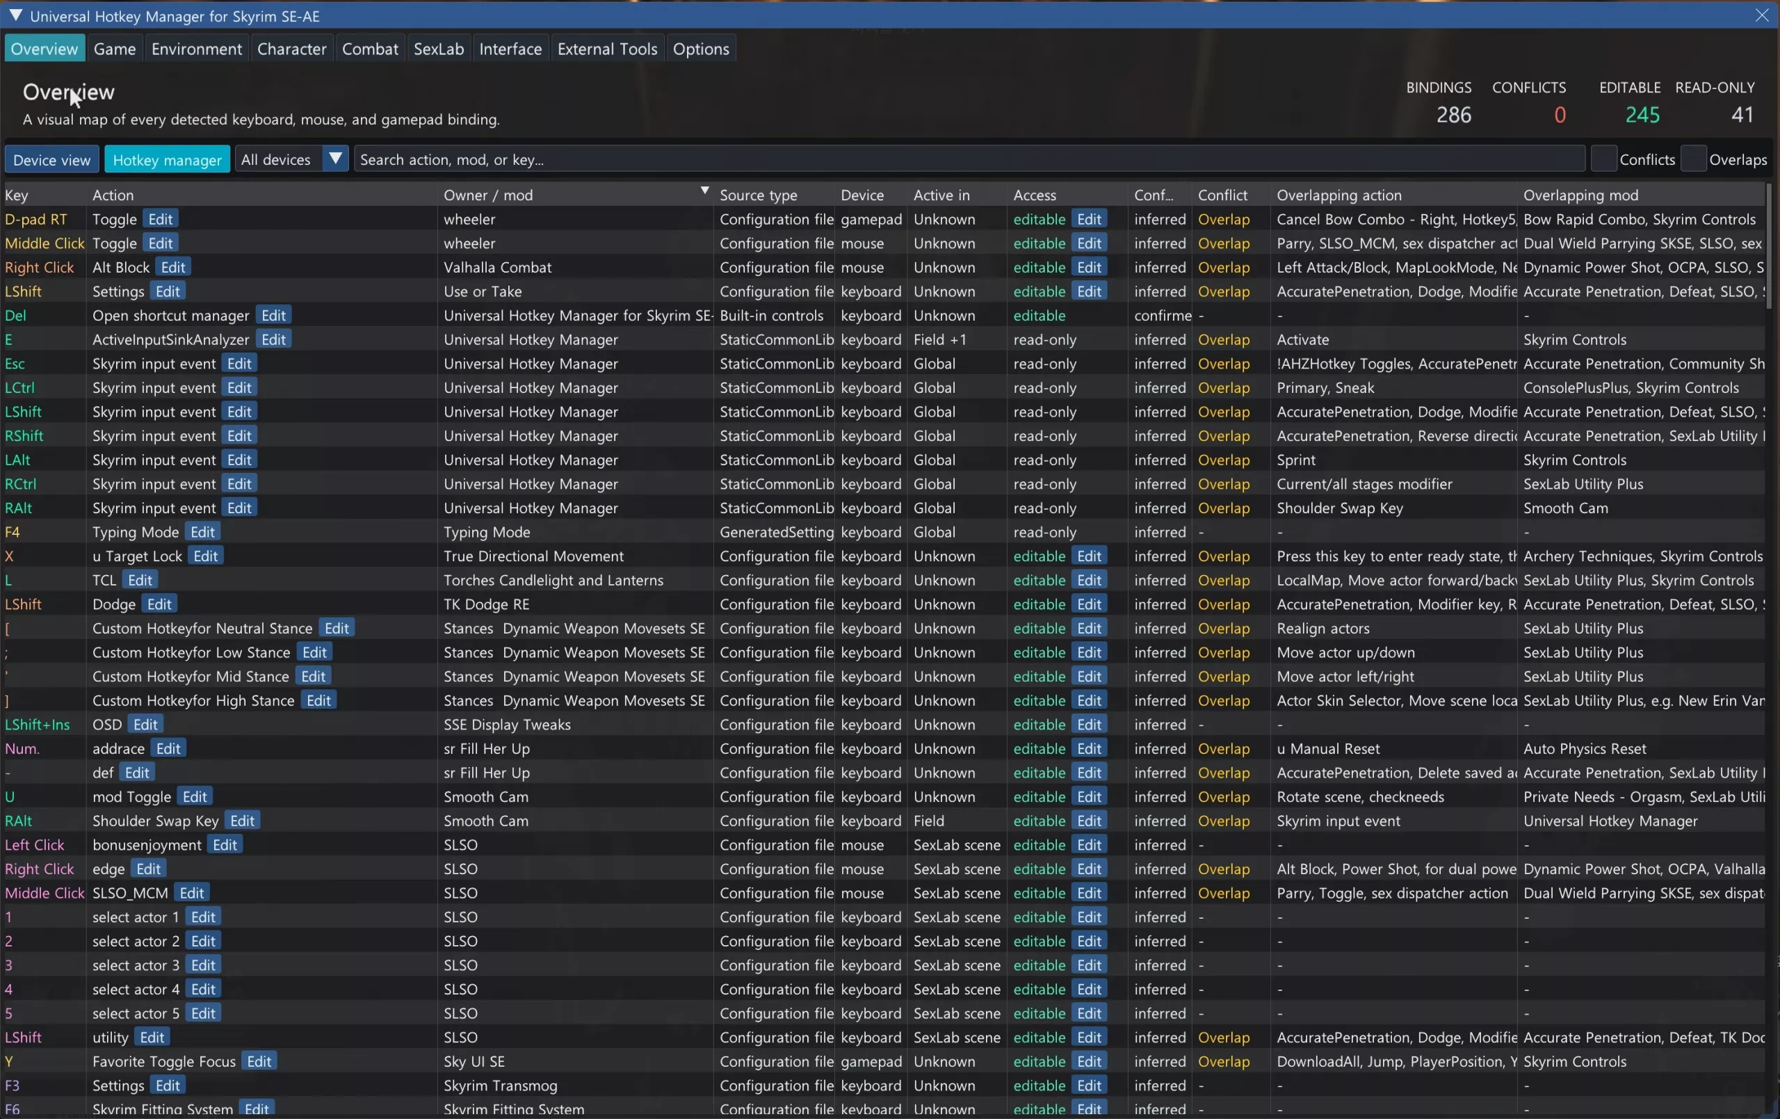Click Access column Edit in LShift+Ins row
Viewport: 1780px width, 1119px height.
point(1090,725)
